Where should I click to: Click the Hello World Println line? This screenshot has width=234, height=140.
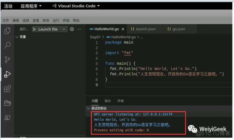[x=153, y=69]
